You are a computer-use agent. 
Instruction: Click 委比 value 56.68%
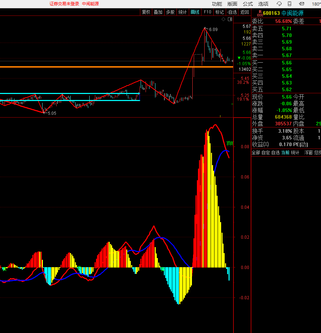(x=284, y=21)
